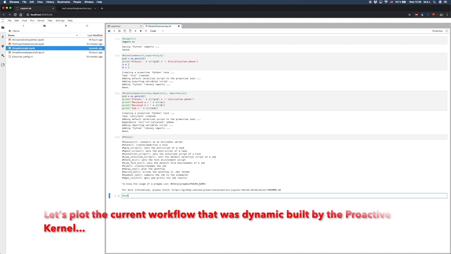Bookmark this page with the star icon
The width and height of the screenshot is (451, 254).
[x=409, y=14]
